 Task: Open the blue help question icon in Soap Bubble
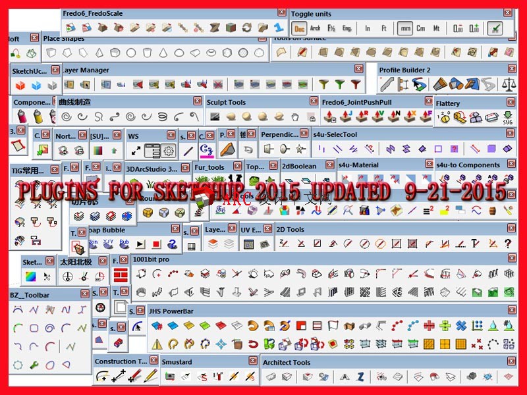pyautogui.click(x=173, y=244)
